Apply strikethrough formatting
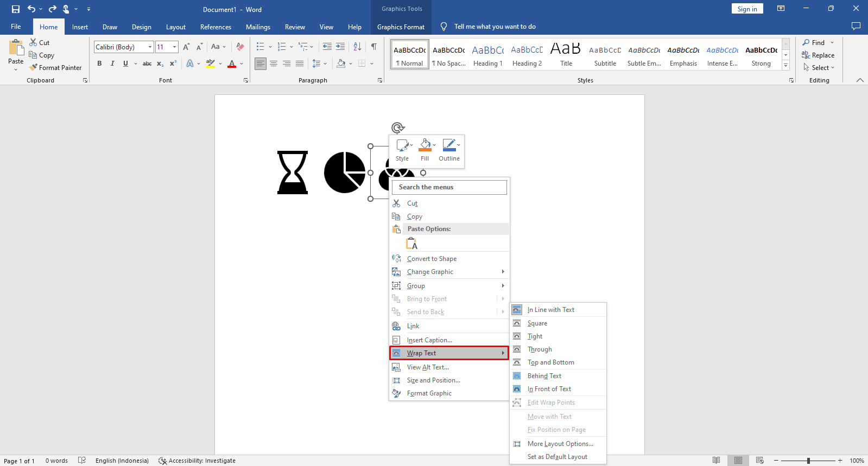This screenshot has height=466, width=868. pos(147,63)
